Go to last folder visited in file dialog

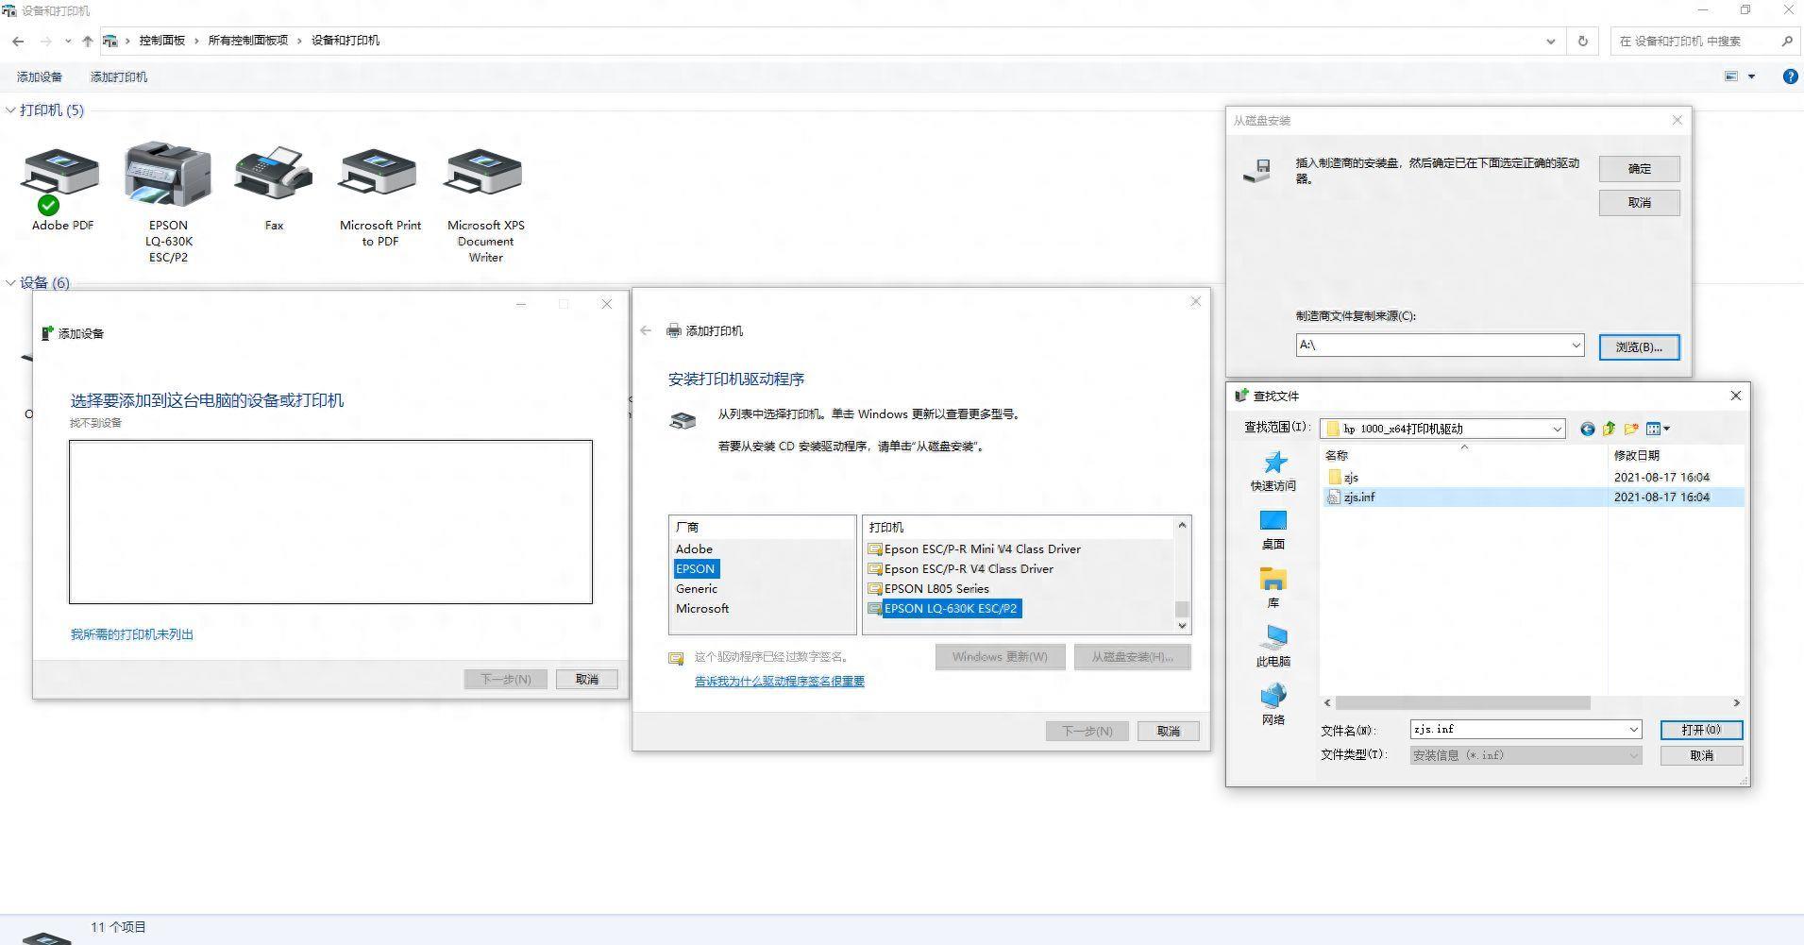click(x=1588, y=429)
